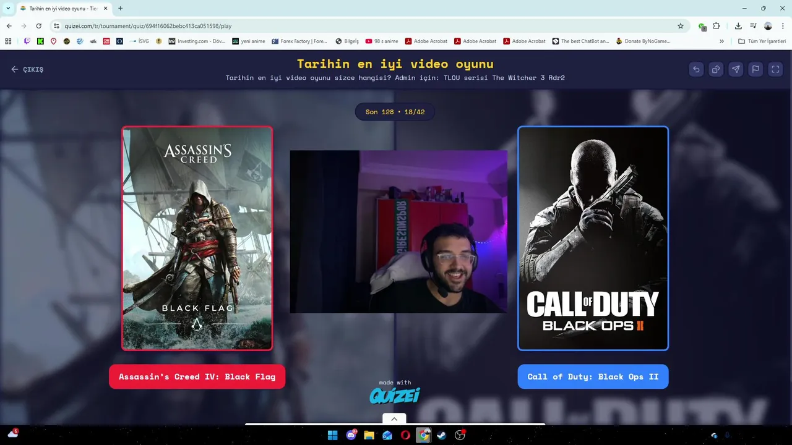792x445 pixels.
Task: Open the 'Tüm Yer İşaretleri' folder
Action: 762,41
